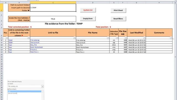Select the 0.06 file size cell
The image size is (177, 100).
point(123,40)
